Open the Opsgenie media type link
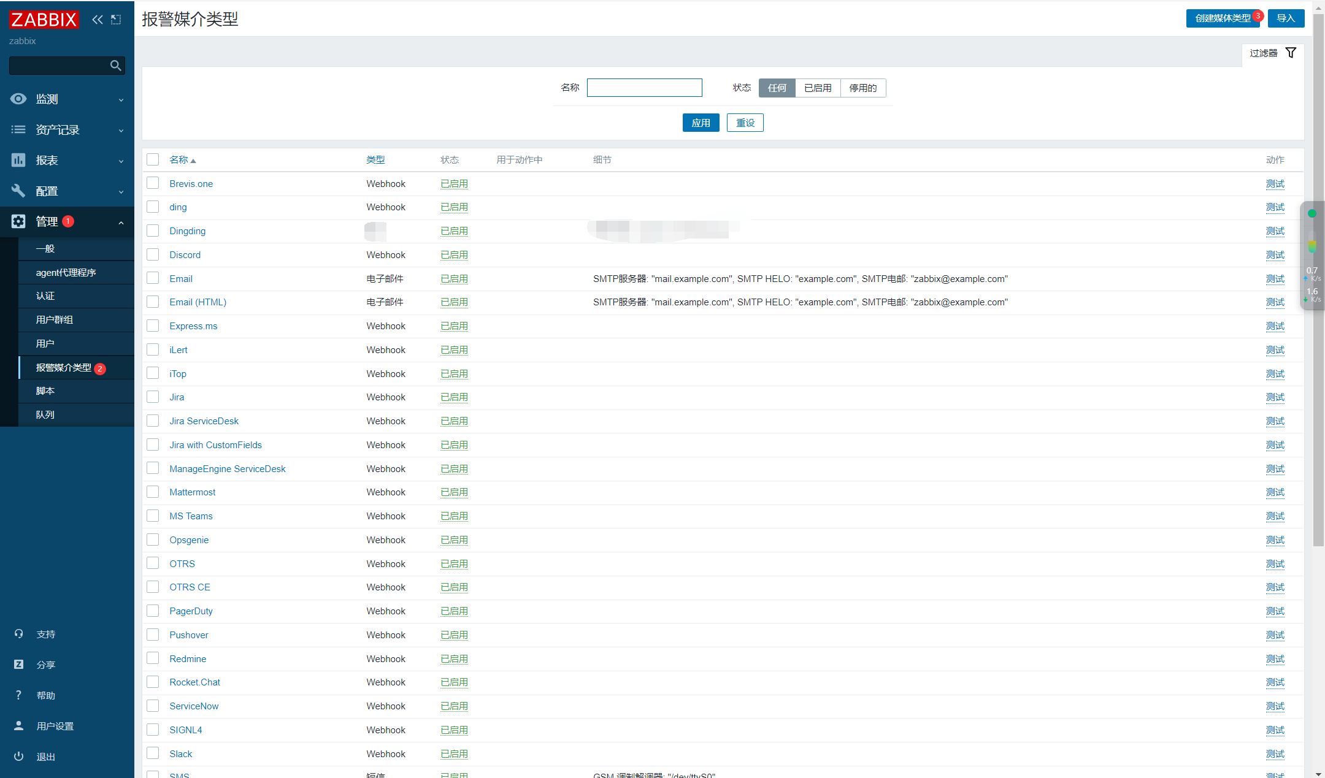 pyautogui.click(x=189, y=540)
